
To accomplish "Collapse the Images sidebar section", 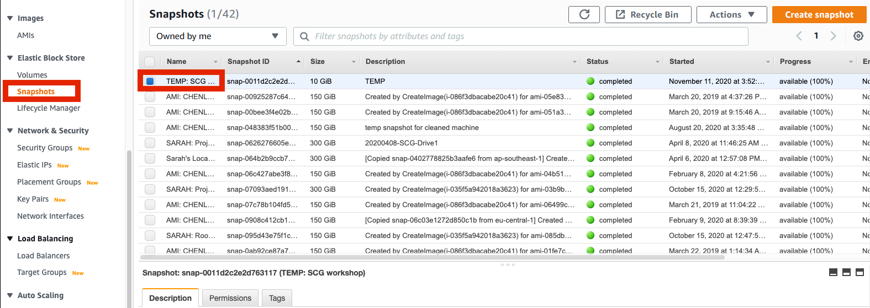I will pos(10,18).
